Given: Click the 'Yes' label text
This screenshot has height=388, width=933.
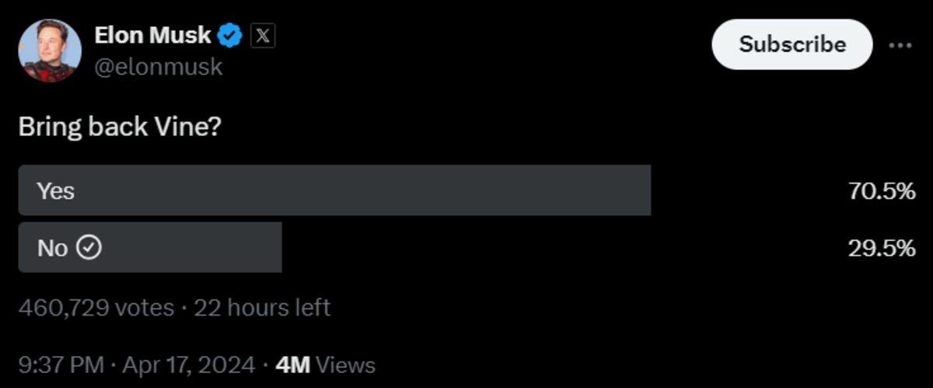Looking at the screenshot, I should click(56, 191).
